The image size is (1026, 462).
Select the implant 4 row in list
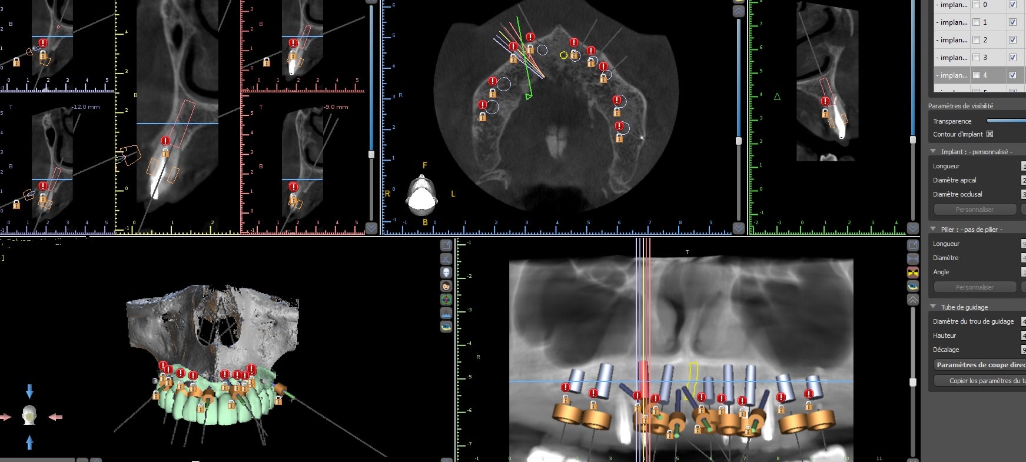click(x=952, y=75)
